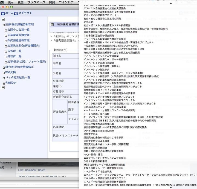The image size is (197, 189).
Task: Click scroll-up arrow at top of dropdown list
Action: pyautogui.click(x=171, y=3)
